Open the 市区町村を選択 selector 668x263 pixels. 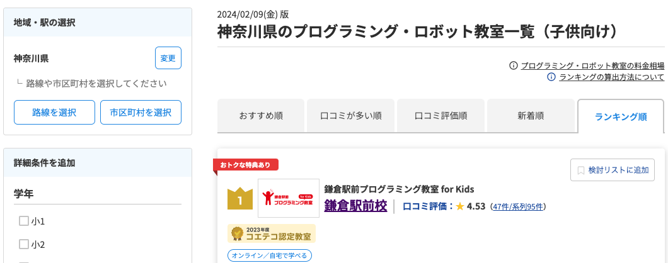click(x=141, y=113)
